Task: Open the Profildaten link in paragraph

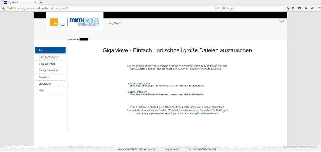Action: coord(143,107)
